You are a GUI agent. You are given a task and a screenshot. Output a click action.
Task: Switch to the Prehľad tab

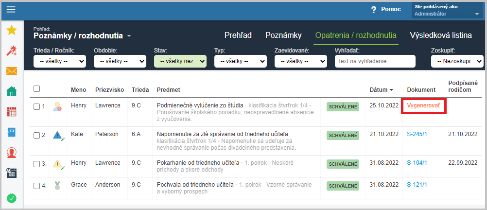[238, 35]
